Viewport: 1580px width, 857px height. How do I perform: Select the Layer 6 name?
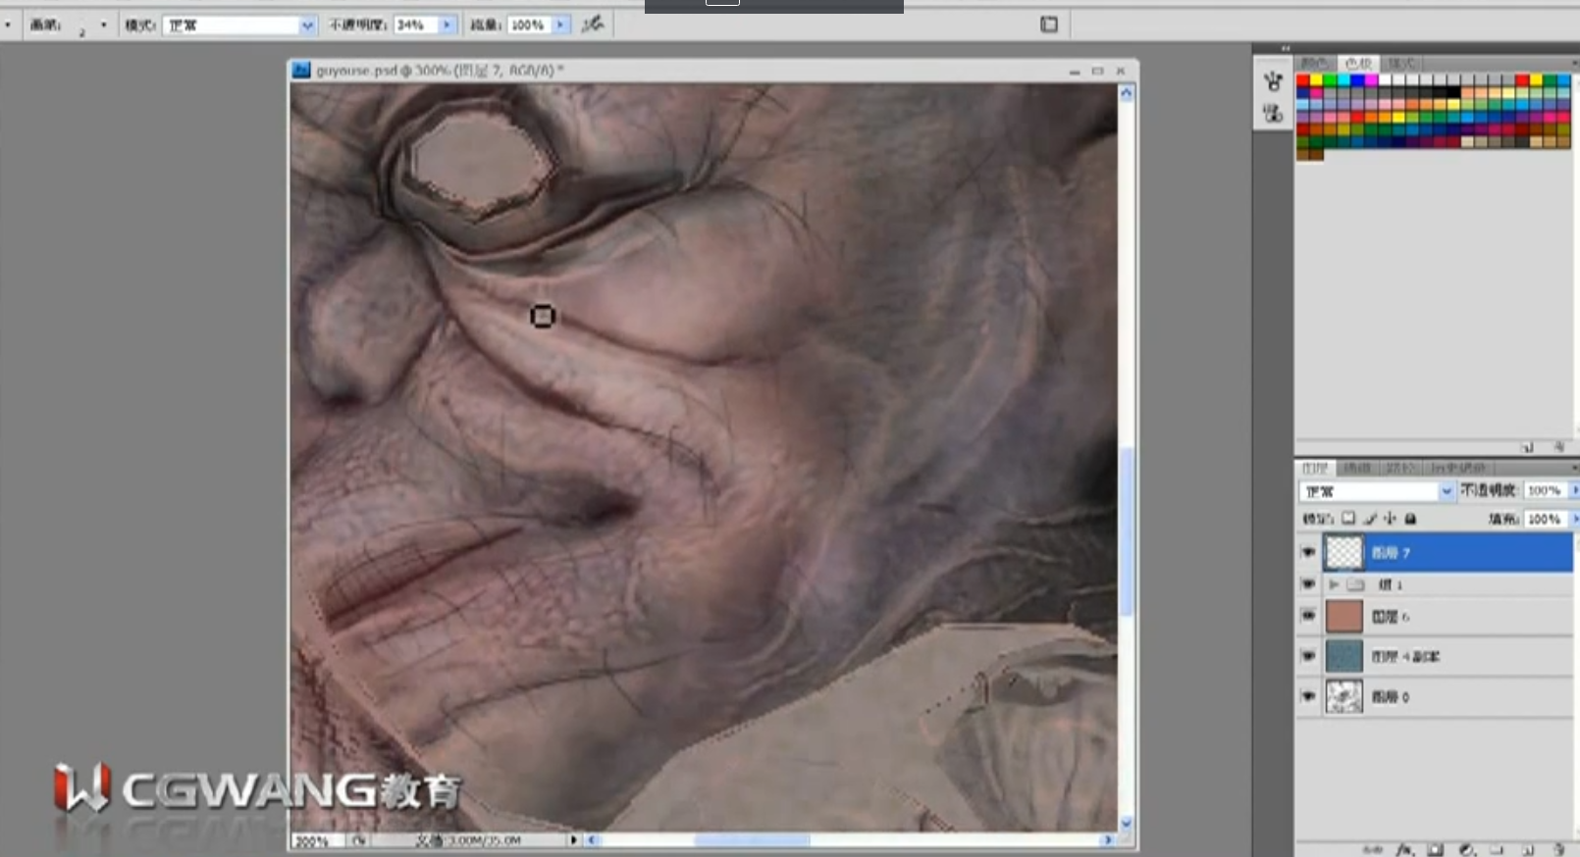point(1391,617)
